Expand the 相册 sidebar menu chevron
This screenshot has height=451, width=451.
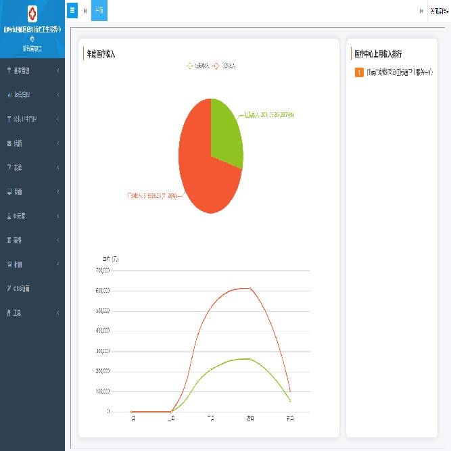coord(58,264)
